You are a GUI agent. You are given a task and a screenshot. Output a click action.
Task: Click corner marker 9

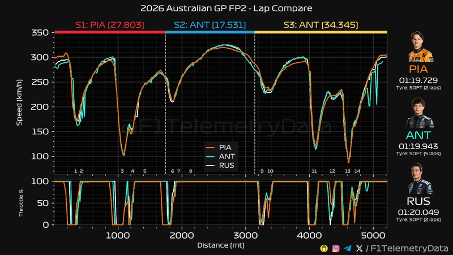262,171
